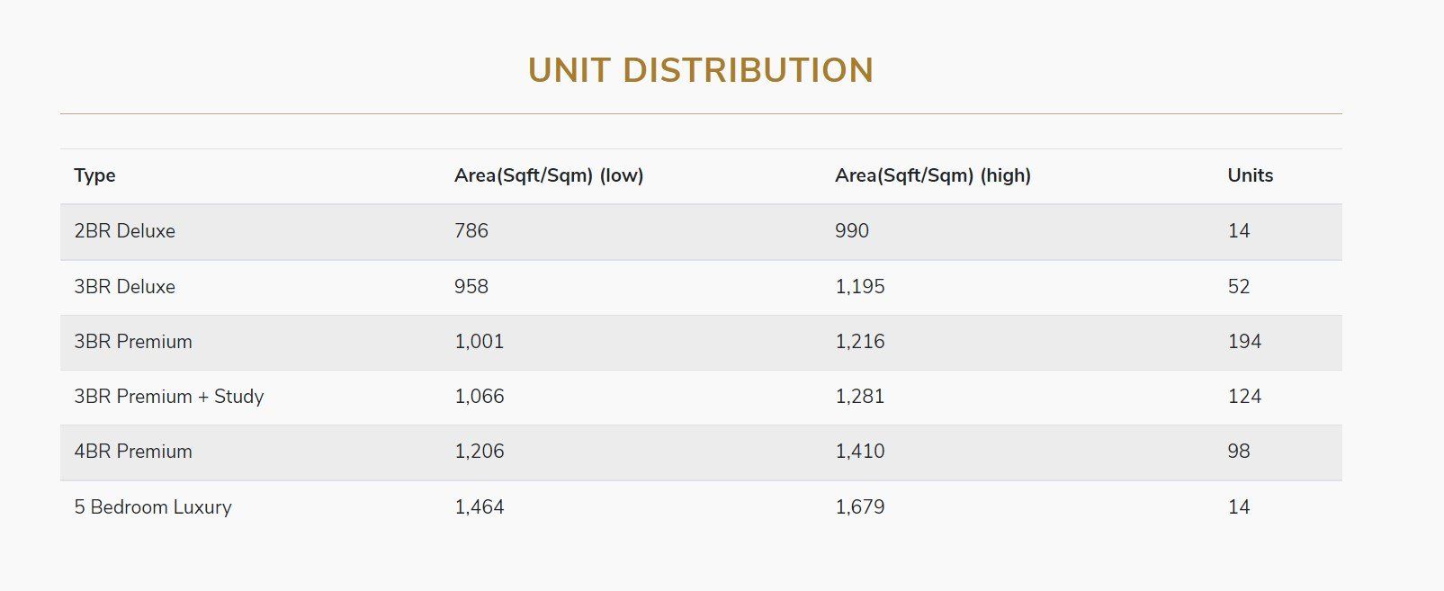Click the Area(Sqft/Sqm) (low) column header
This screenshot has height=591, width=1444.
[548, 175]
